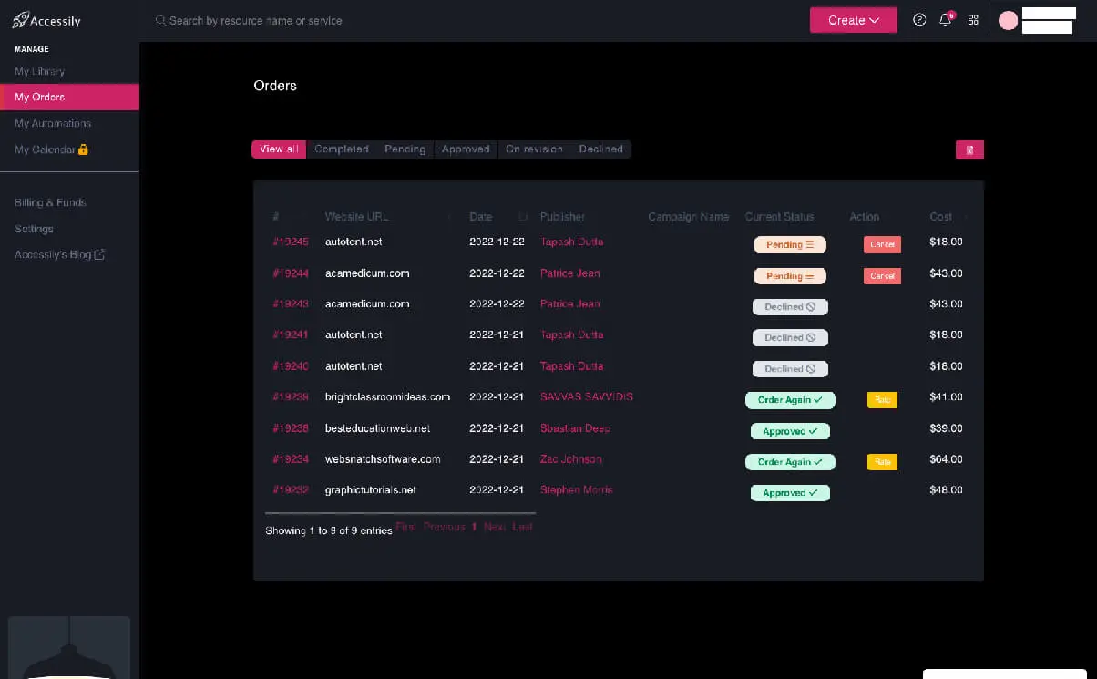Expand the Create dropdown button
Viewport: 1097px width, 679px height.
click(853, 20)
